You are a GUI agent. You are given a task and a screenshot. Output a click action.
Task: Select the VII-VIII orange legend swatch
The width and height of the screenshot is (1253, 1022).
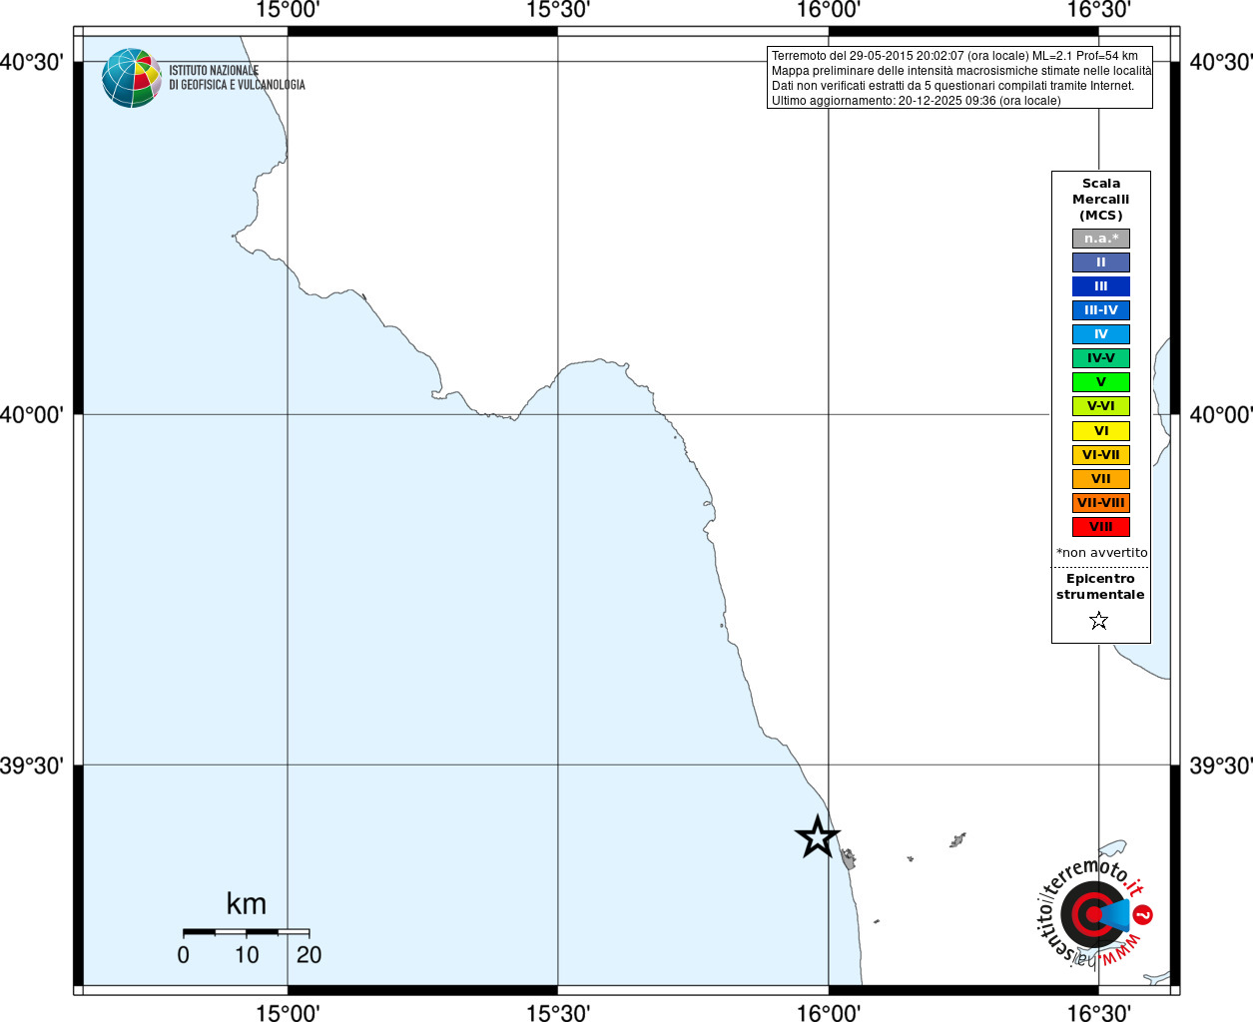point(1101,503)
